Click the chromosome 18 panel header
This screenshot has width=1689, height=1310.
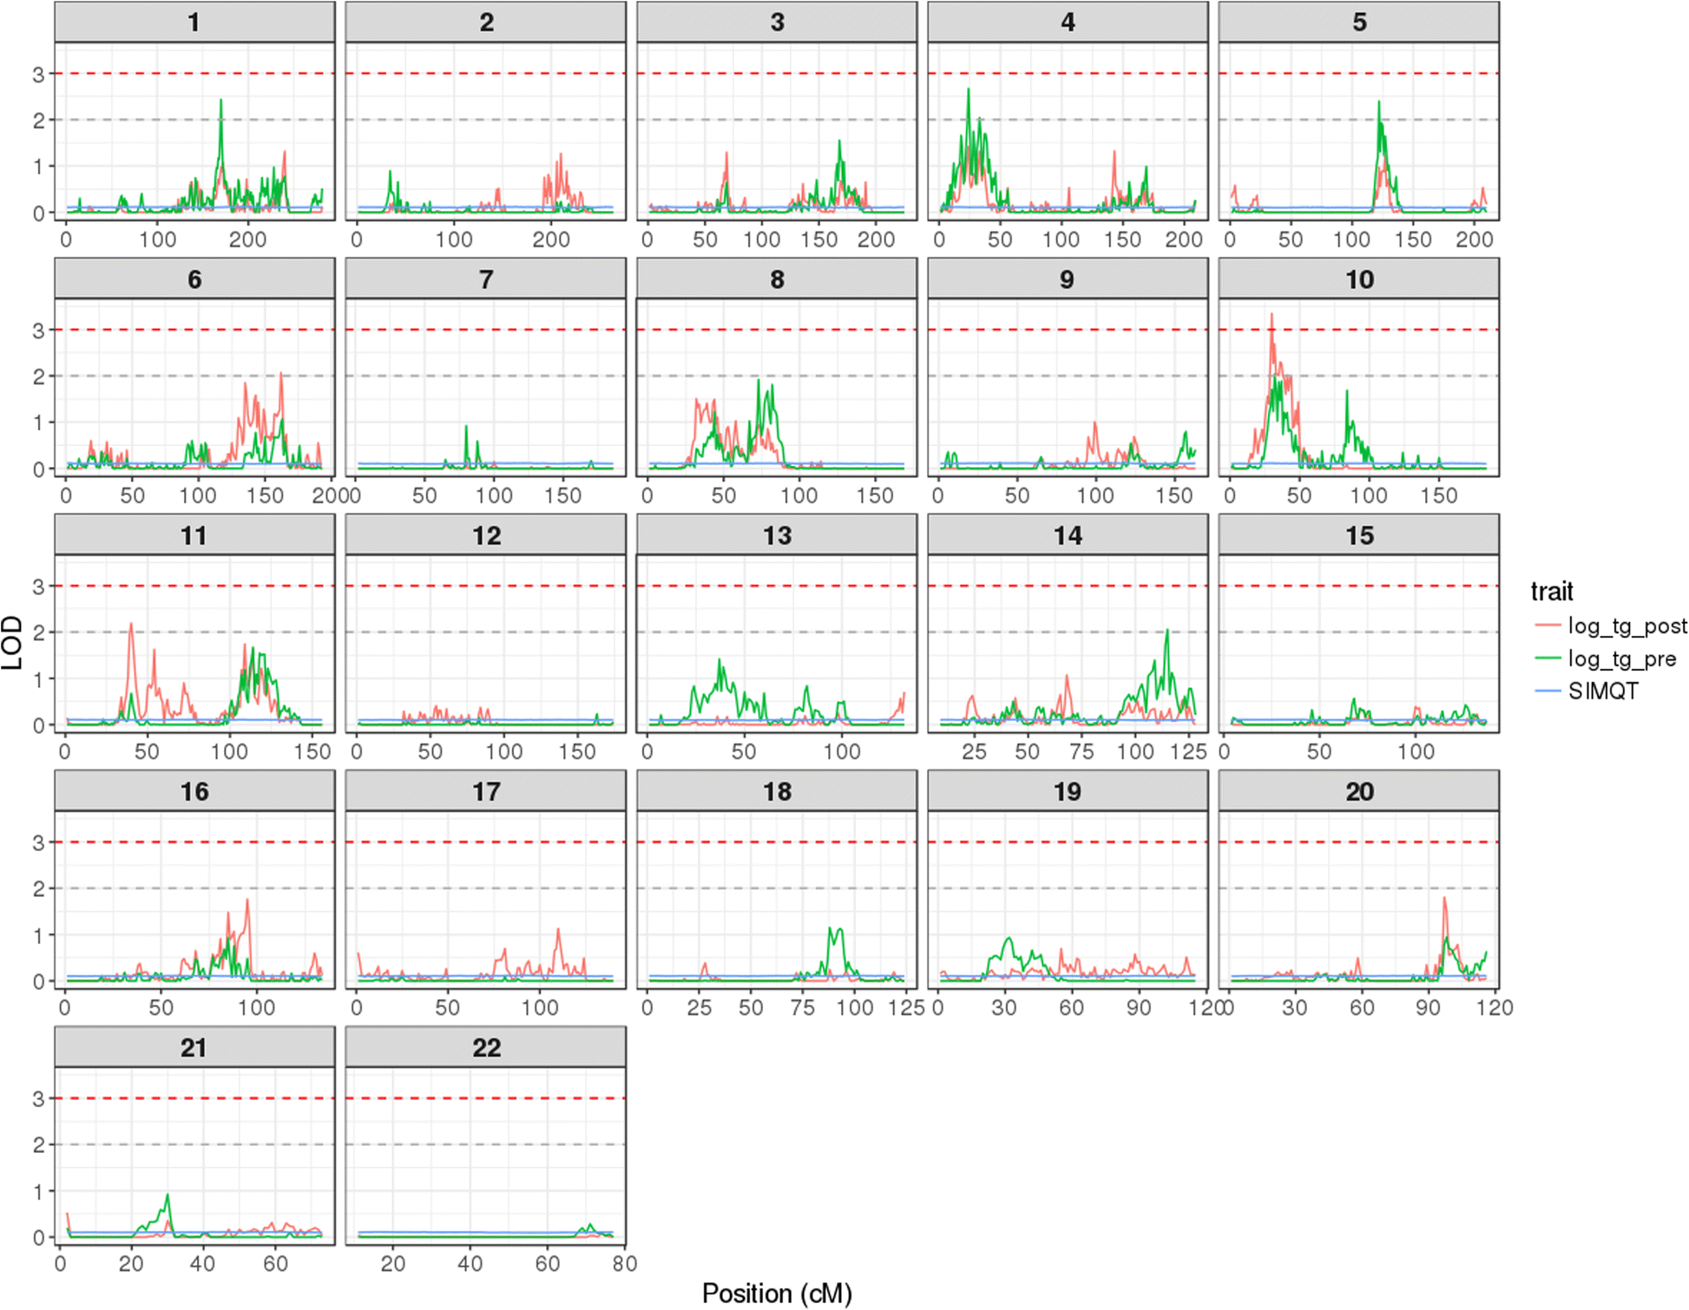tap(777, 790)
